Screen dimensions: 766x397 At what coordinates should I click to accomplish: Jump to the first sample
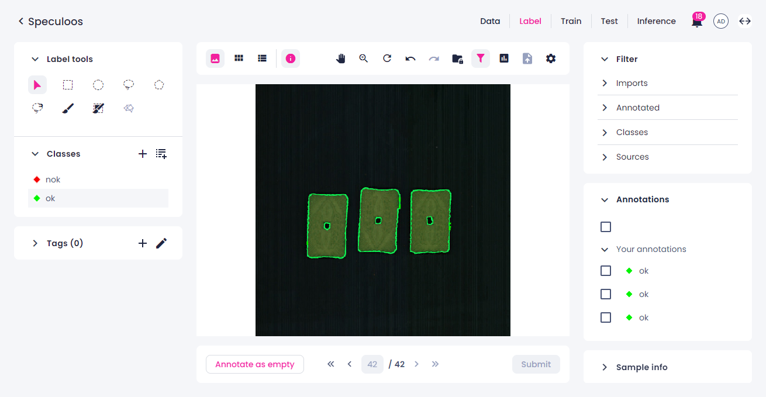click(x=331, y=364)
